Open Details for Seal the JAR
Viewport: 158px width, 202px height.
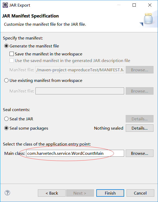pos(139,119)
